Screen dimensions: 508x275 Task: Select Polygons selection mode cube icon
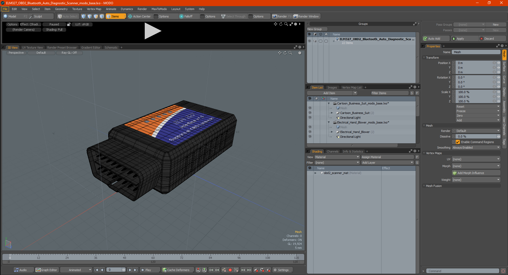(96, 16)
